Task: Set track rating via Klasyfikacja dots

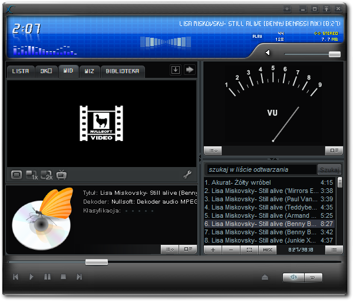Action: pyautogui.click(x=139, y=211)
